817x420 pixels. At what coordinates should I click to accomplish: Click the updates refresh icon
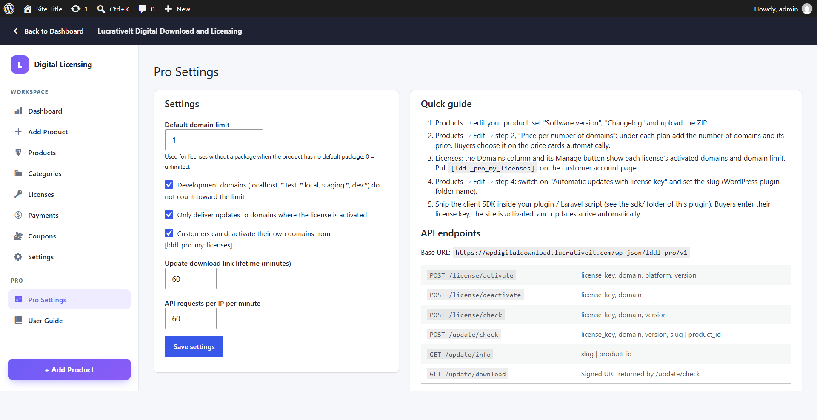(x=76, y=9)
